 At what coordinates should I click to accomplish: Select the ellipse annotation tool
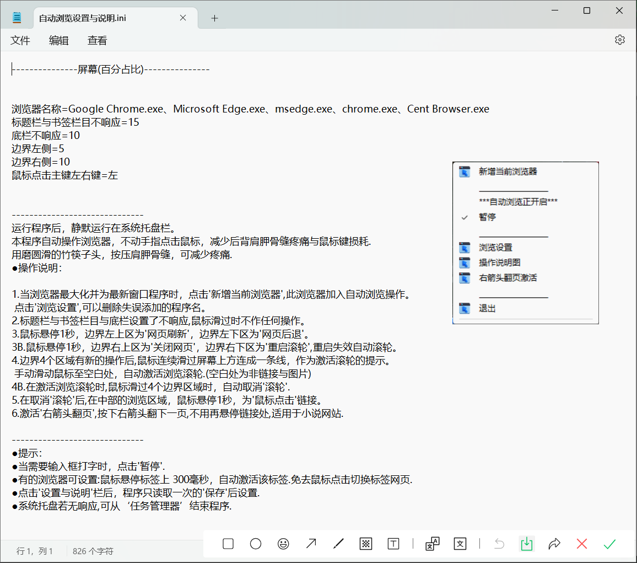pyautogui.click(x=256, y=544)
